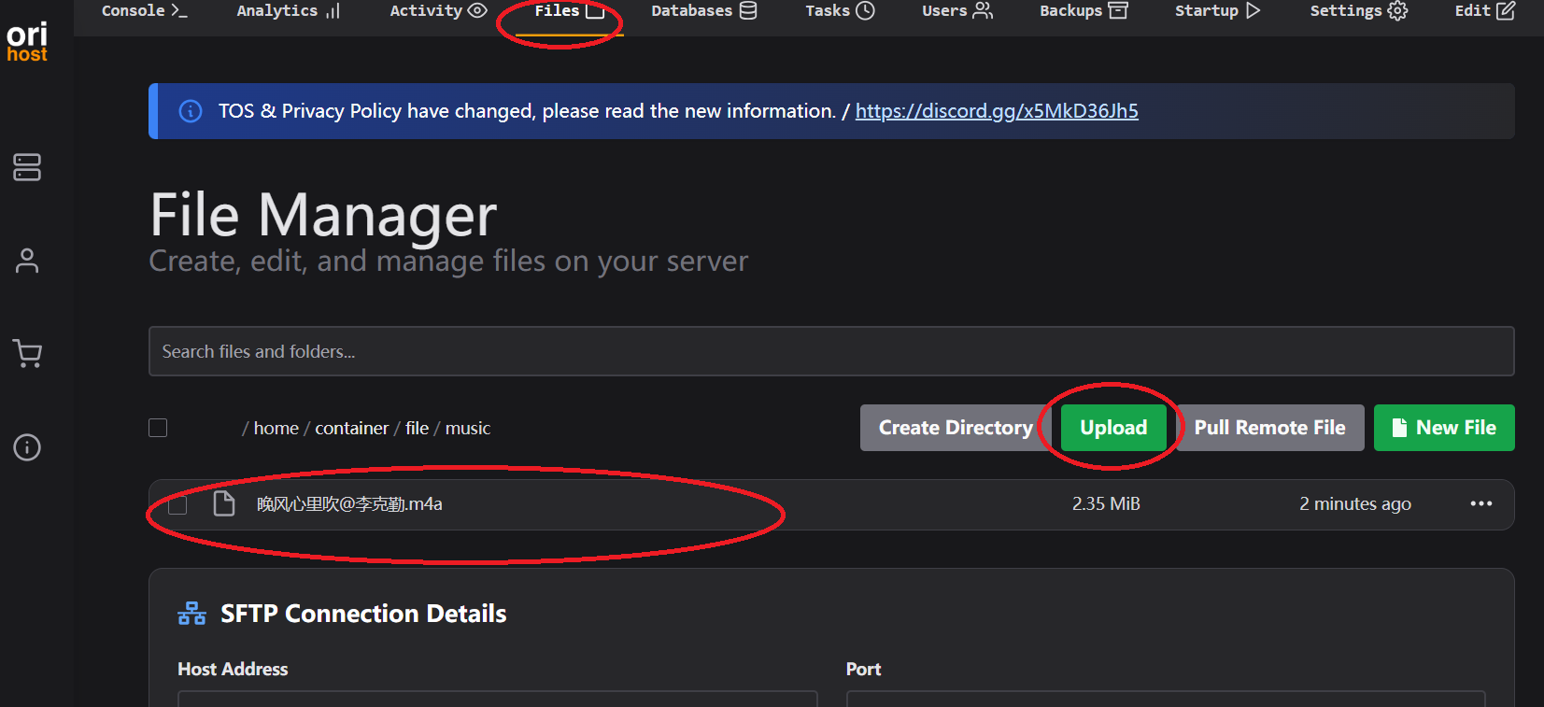Screen dimensions: 1544x707
Task: Switch to the Console tab
Action: [x=144, y=11]
